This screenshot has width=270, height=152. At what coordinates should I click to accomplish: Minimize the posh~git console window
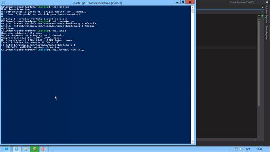pyautogui.click(x=177, y=2)
